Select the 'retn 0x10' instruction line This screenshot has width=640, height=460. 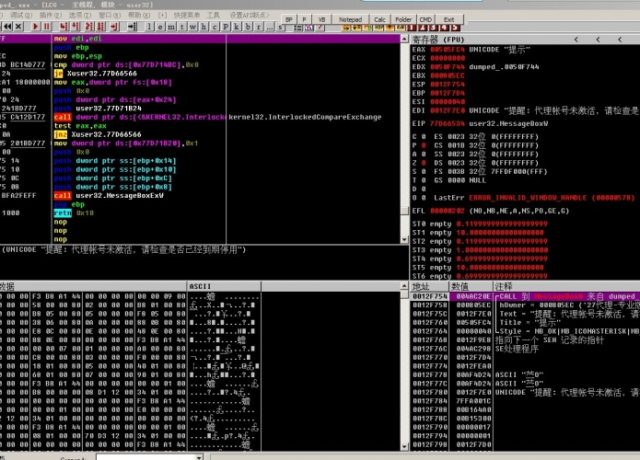(x=74, y=213)
